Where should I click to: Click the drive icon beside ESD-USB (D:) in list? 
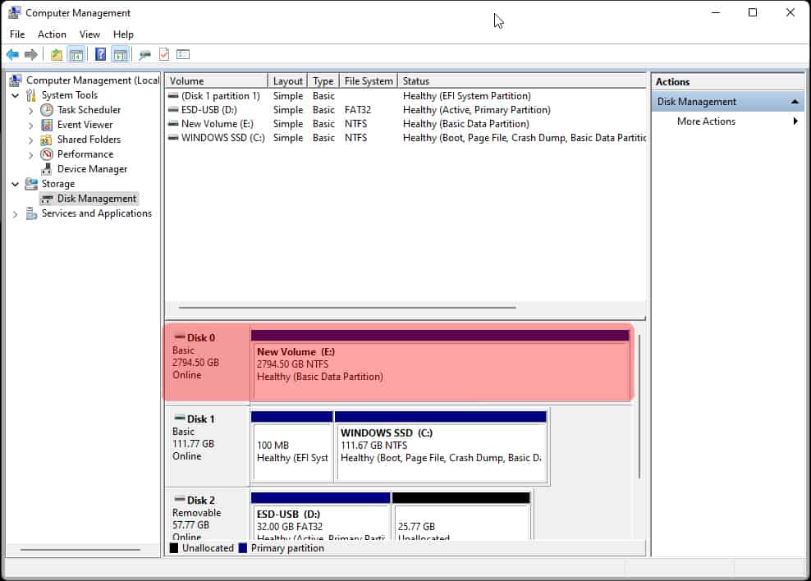tap(173, 110)
